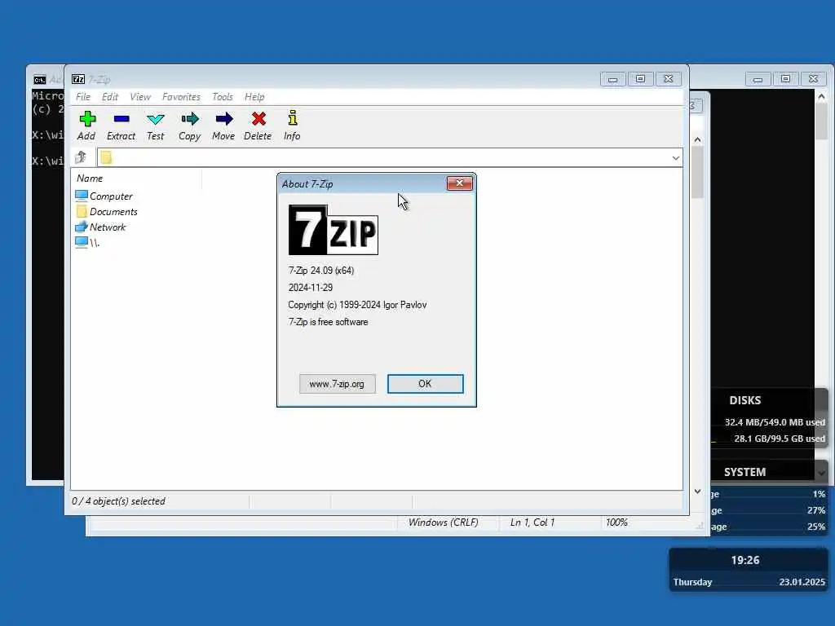Click the address path input field
This screenshot has width=835, height=626.
(x=391, y=157)
